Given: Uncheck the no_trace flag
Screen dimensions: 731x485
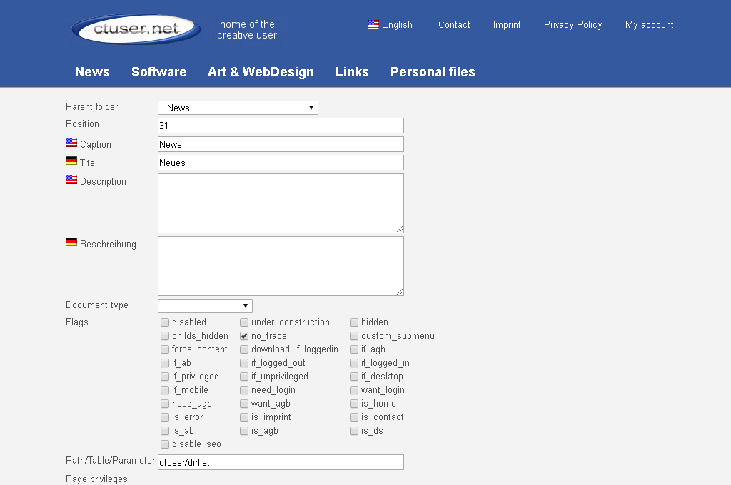Looking at the screenshot, I should [x=244, y=336].
